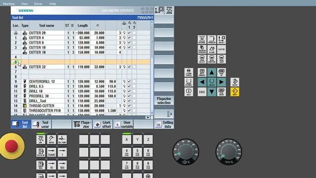Screen dimensions: 316x178
Task: Toggle column 1 checkbox for CUTTER 6
Action: [x=129, y=43]
